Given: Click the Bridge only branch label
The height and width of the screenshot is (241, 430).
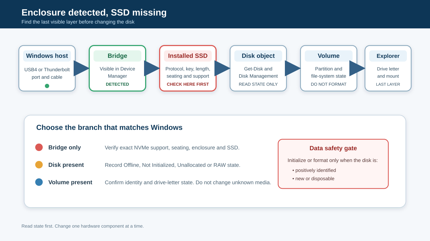Looking at the screenshot, I should [64, 148].
